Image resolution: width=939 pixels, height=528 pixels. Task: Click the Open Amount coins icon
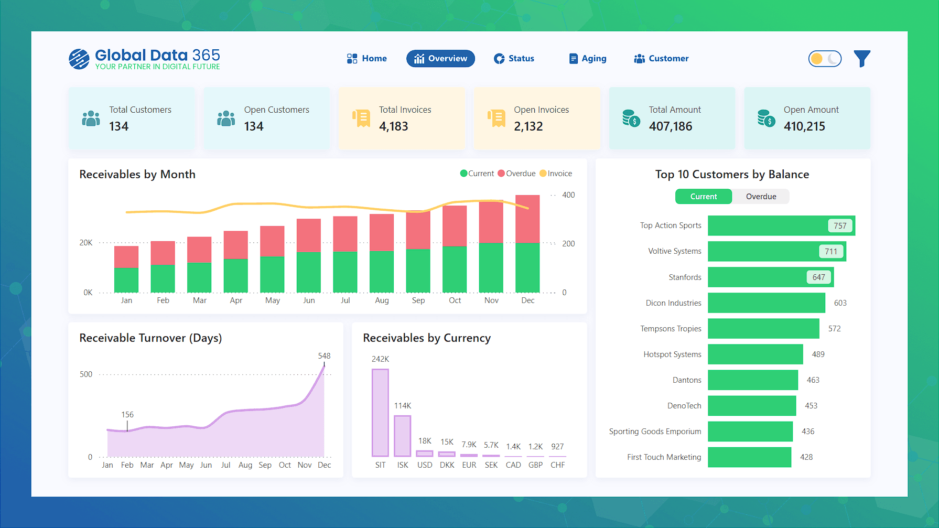coord(767,118)
